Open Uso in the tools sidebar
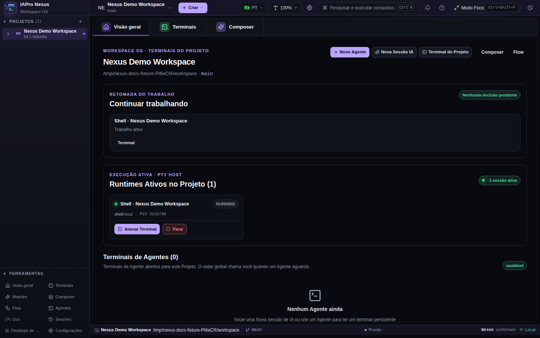The image size is (540, 338). 13,319
